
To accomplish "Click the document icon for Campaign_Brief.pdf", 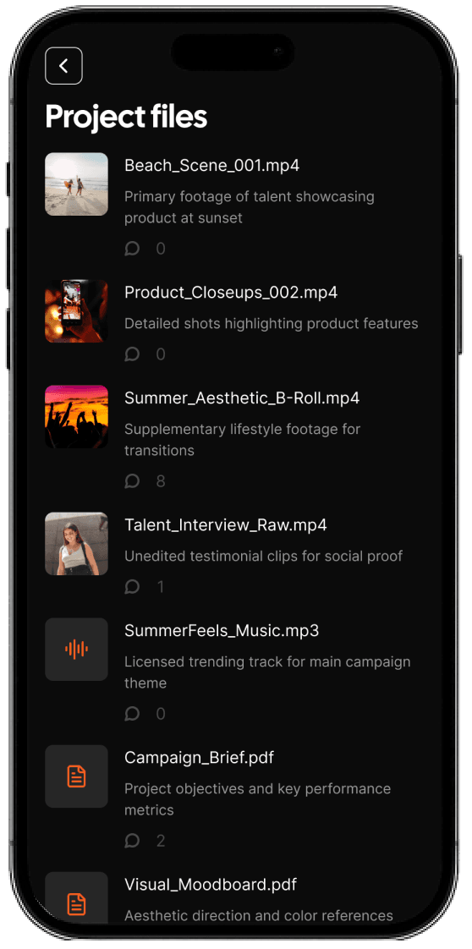I will point(77,776).
